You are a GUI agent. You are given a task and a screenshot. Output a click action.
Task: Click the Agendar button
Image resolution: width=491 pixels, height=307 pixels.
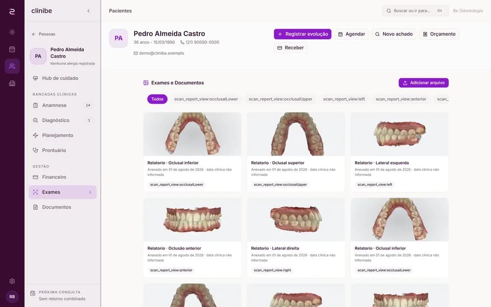[x=352, y=34]
